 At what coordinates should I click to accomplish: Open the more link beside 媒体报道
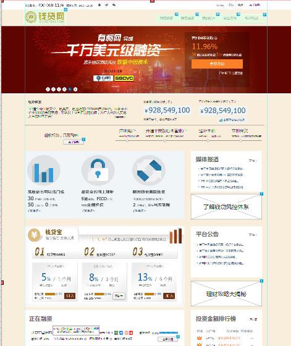pyautogui.click(x=253, y=161)
